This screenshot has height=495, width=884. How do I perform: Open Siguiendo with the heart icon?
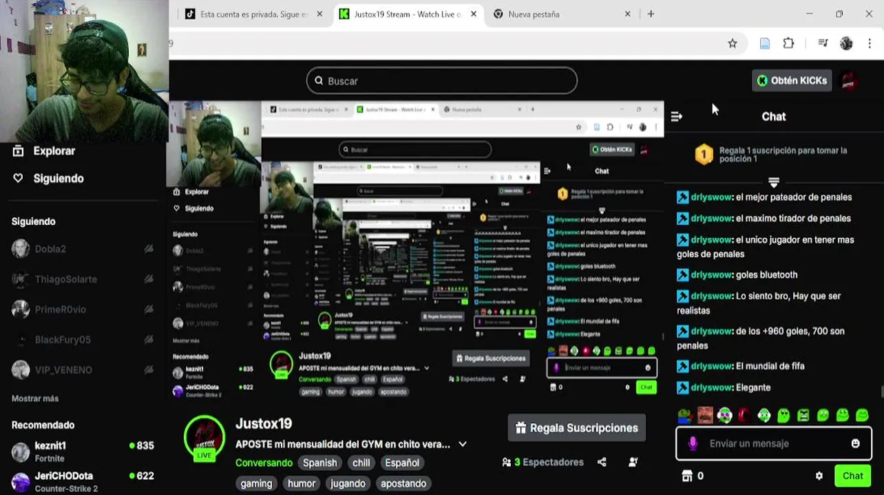(48, 178)
